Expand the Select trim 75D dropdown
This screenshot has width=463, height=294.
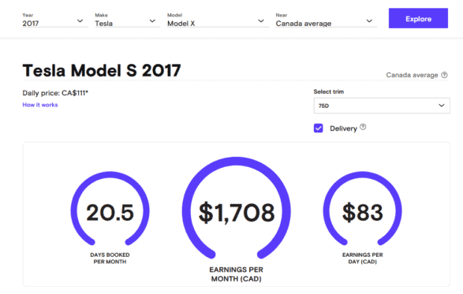[382, 106]
